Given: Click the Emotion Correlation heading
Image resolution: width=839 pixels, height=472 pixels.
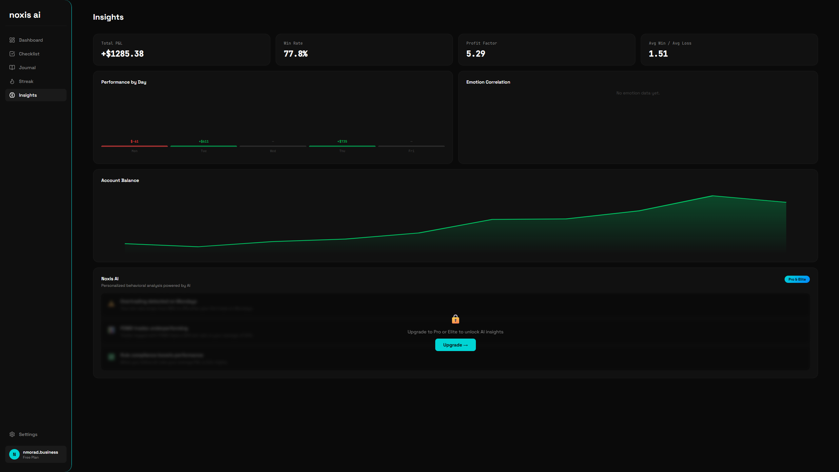Looking at the screenshot, I should tap(488, 82).
